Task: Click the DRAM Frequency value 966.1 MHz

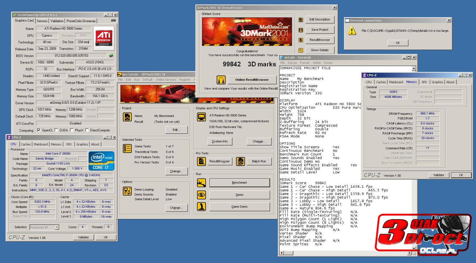Action: [x=428, y=114]
